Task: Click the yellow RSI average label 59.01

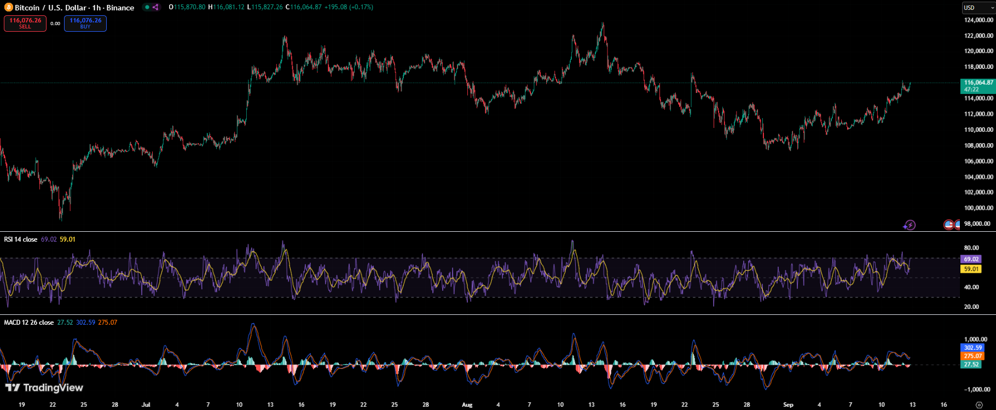Action: point(971,269)
